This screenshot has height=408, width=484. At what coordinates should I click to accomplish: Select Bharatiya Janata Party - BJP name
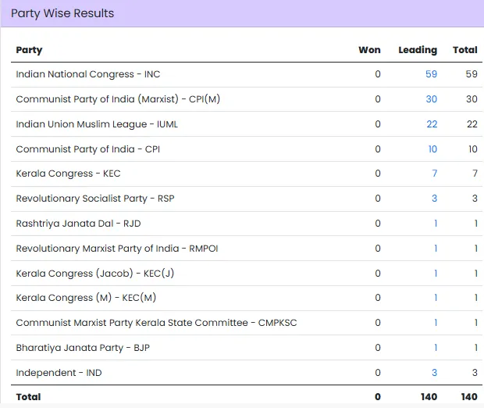pos(83,348)
